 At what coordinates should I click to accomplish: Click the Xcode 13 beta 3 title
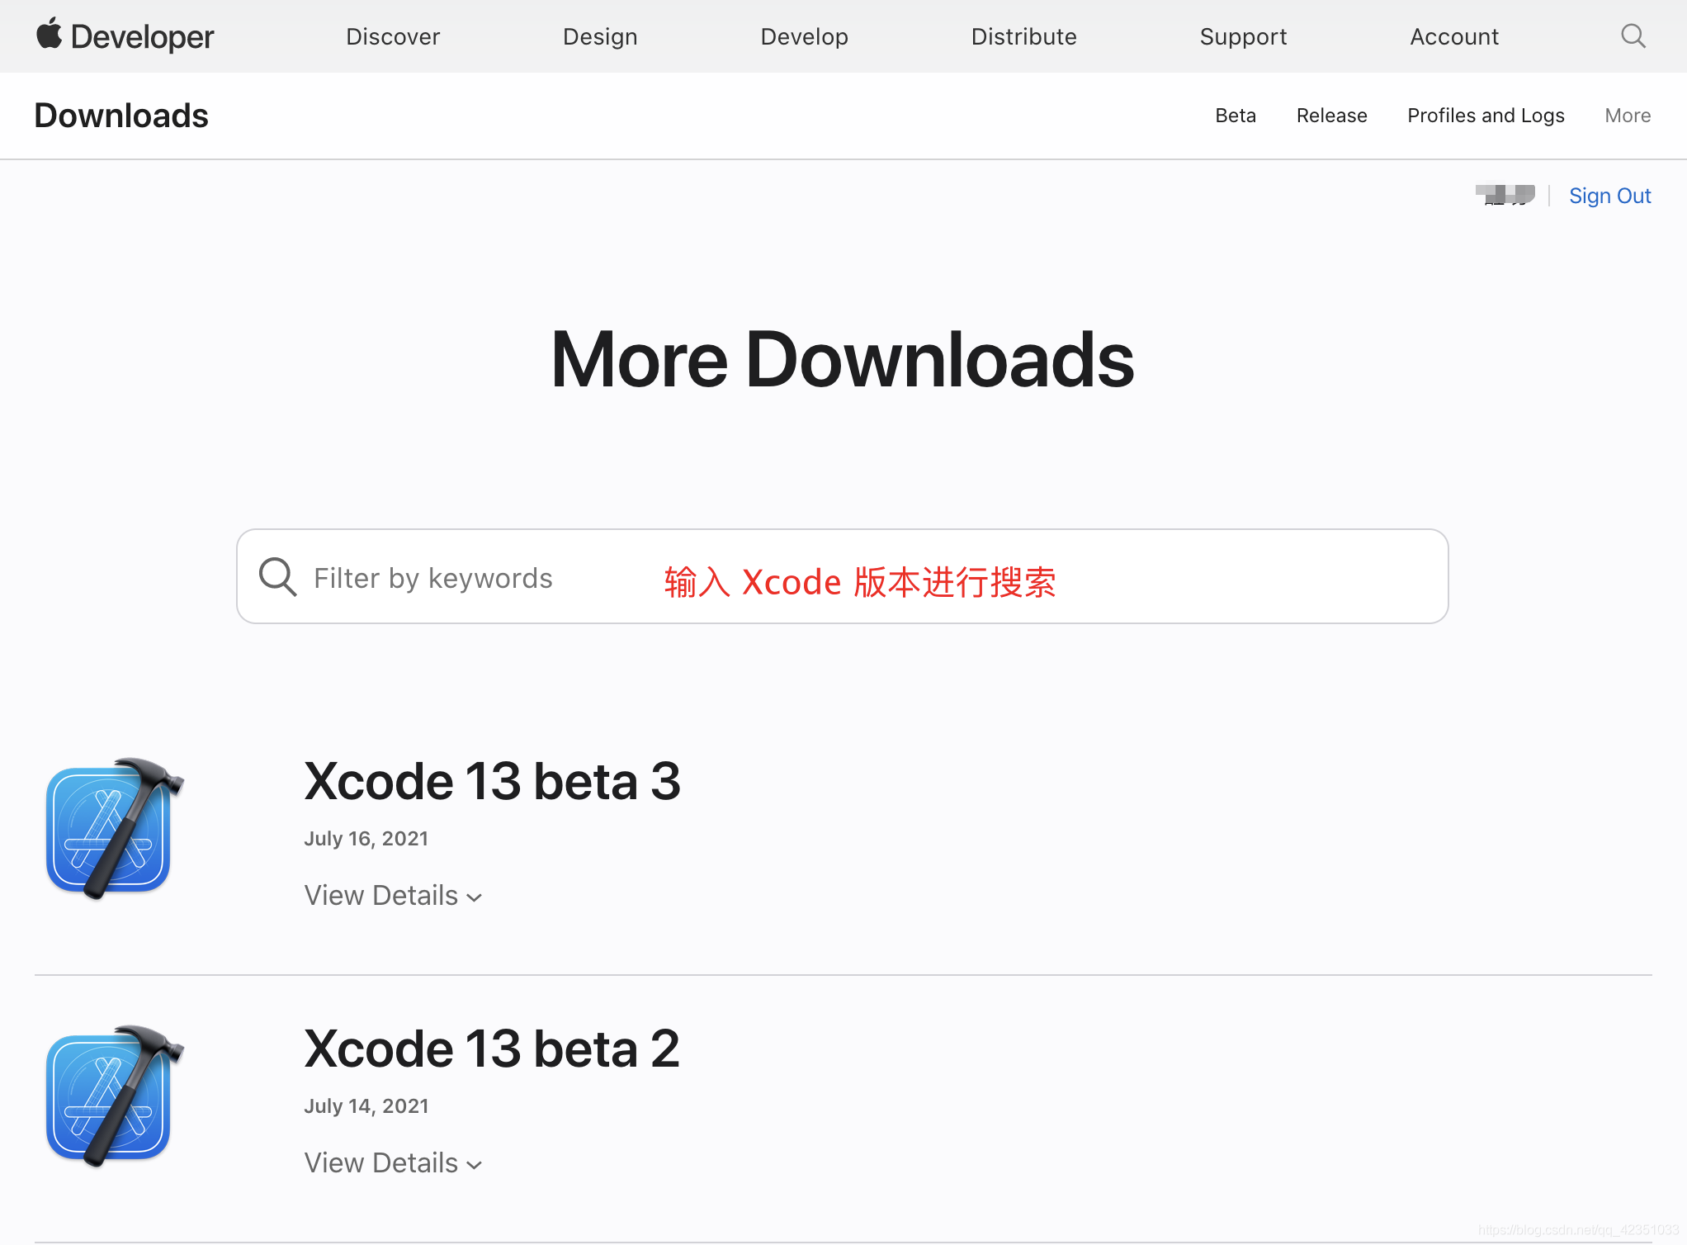click(492, 781)
